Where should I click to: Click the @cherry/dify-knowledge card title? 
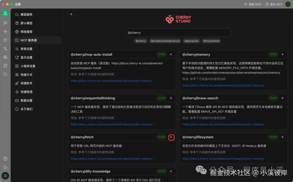click(x=90, y=171)
